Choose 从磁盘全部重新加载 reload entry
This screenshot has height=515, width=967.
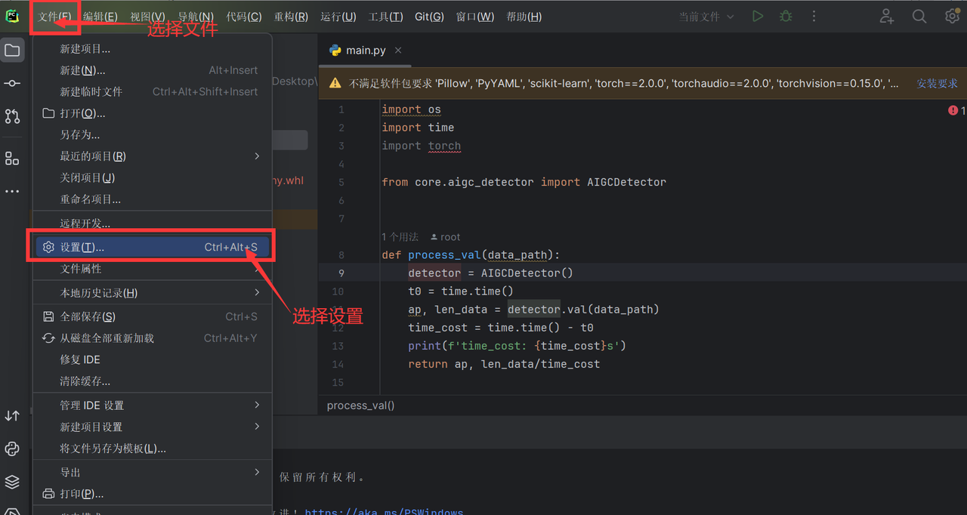tap(153, 338)
